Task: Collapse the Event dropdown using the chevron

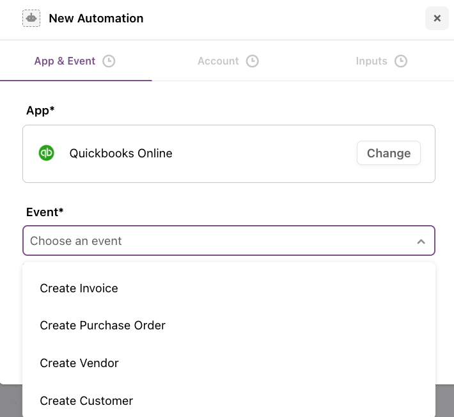Action: [421, 241]
